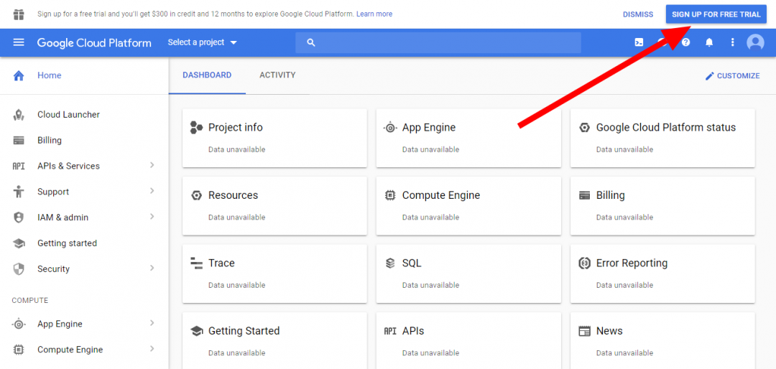Click the Compute Engine card chip icon
The height and width of the screenshot is (369, 776).
coord(390,195)
